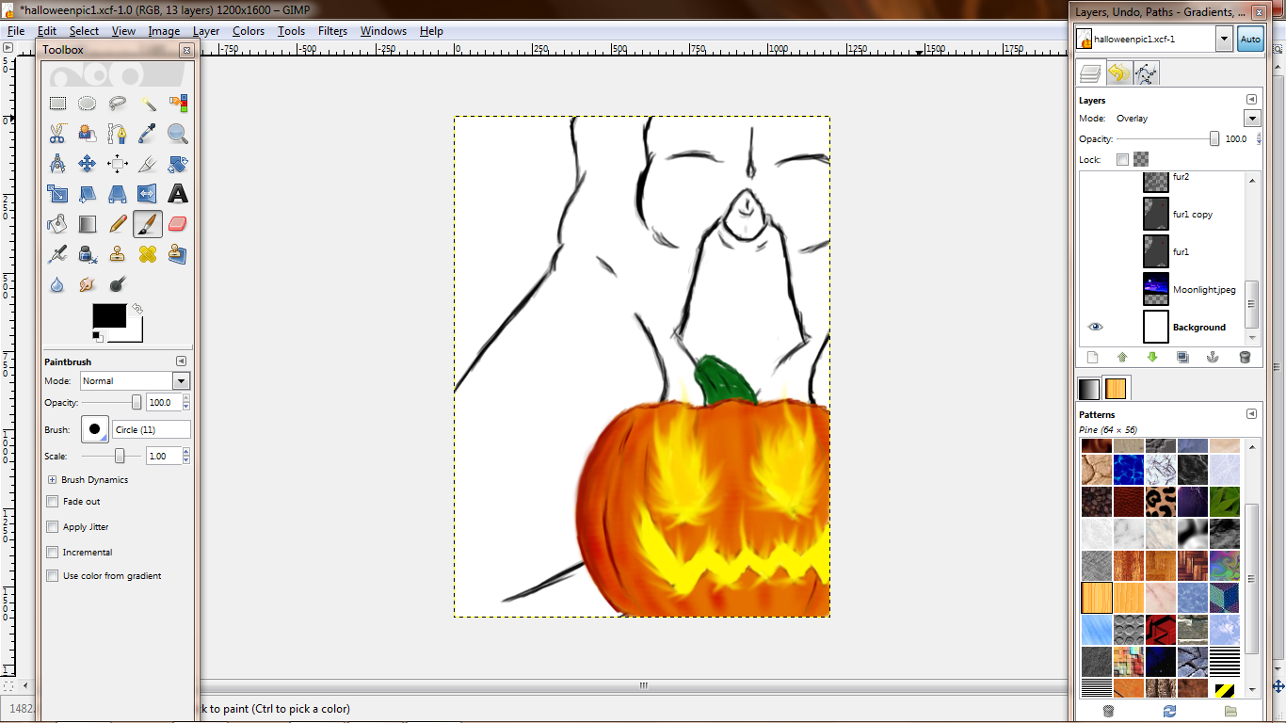Image resolution: width=1286 pixels, height=723 pixels.
Task: Select the Shear tool
Action: [88, 194]
